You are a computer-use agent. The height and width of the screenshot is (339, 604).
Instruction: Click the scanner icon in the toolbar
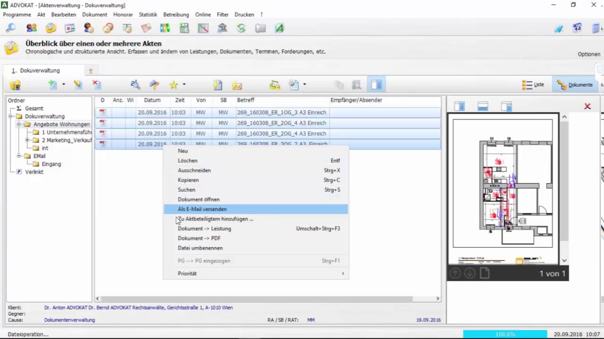[275, 85]
